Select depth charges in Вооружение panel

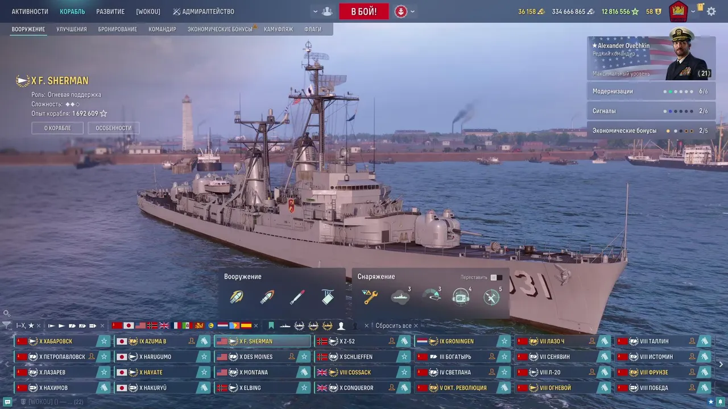pos(328,297)
